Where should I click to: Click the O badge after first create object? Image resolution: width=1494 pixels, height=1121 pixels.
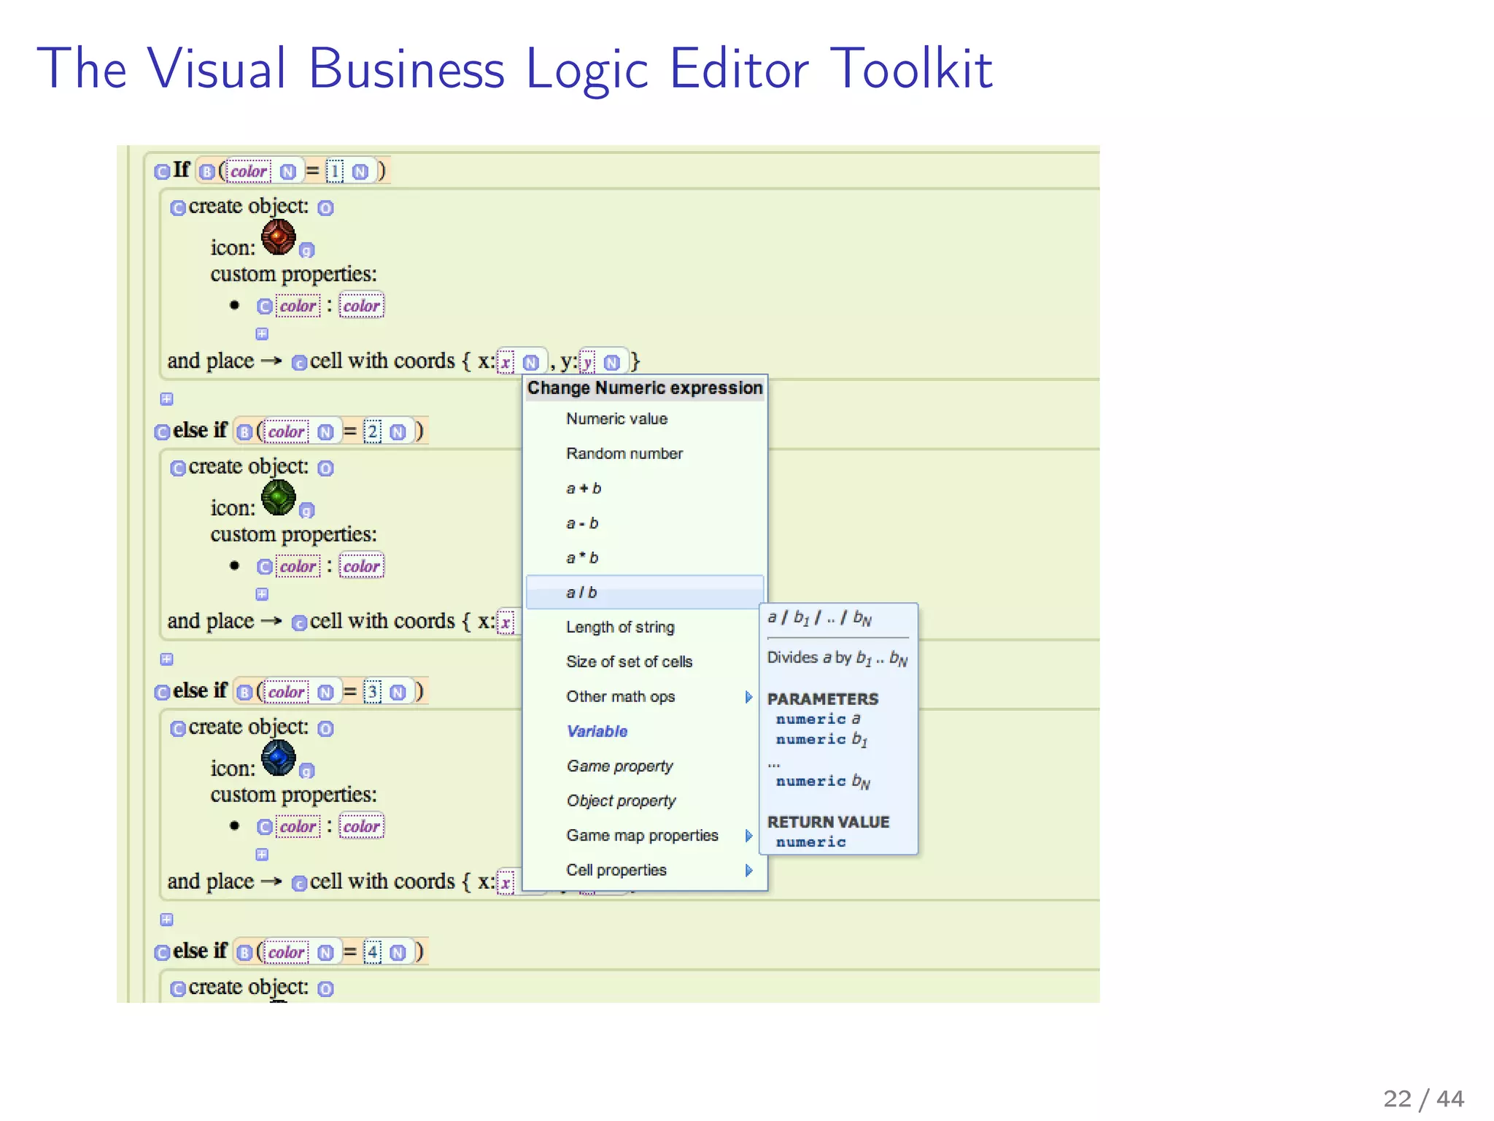(x=326, y=208)
